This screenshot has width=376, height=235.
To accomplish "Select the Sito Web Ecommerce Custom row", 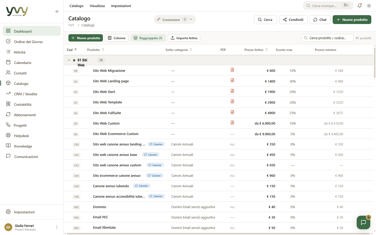I will [218, 134].
